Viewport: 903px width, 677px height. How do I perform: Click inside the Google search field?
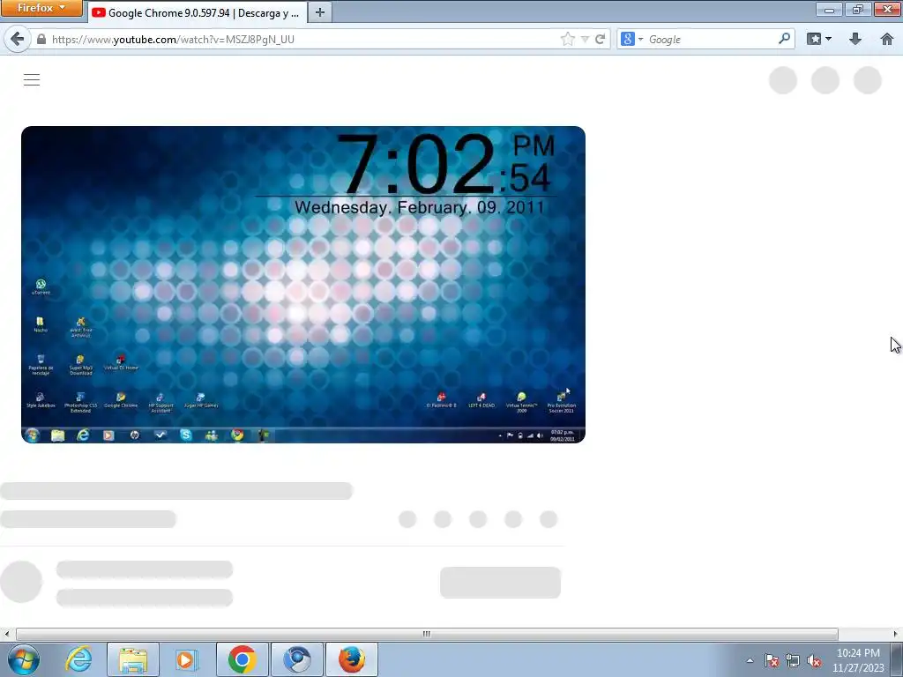712,39
